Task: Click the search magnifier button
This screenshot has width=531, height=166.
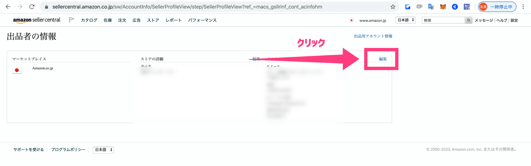Action: (x=469, y=20)
